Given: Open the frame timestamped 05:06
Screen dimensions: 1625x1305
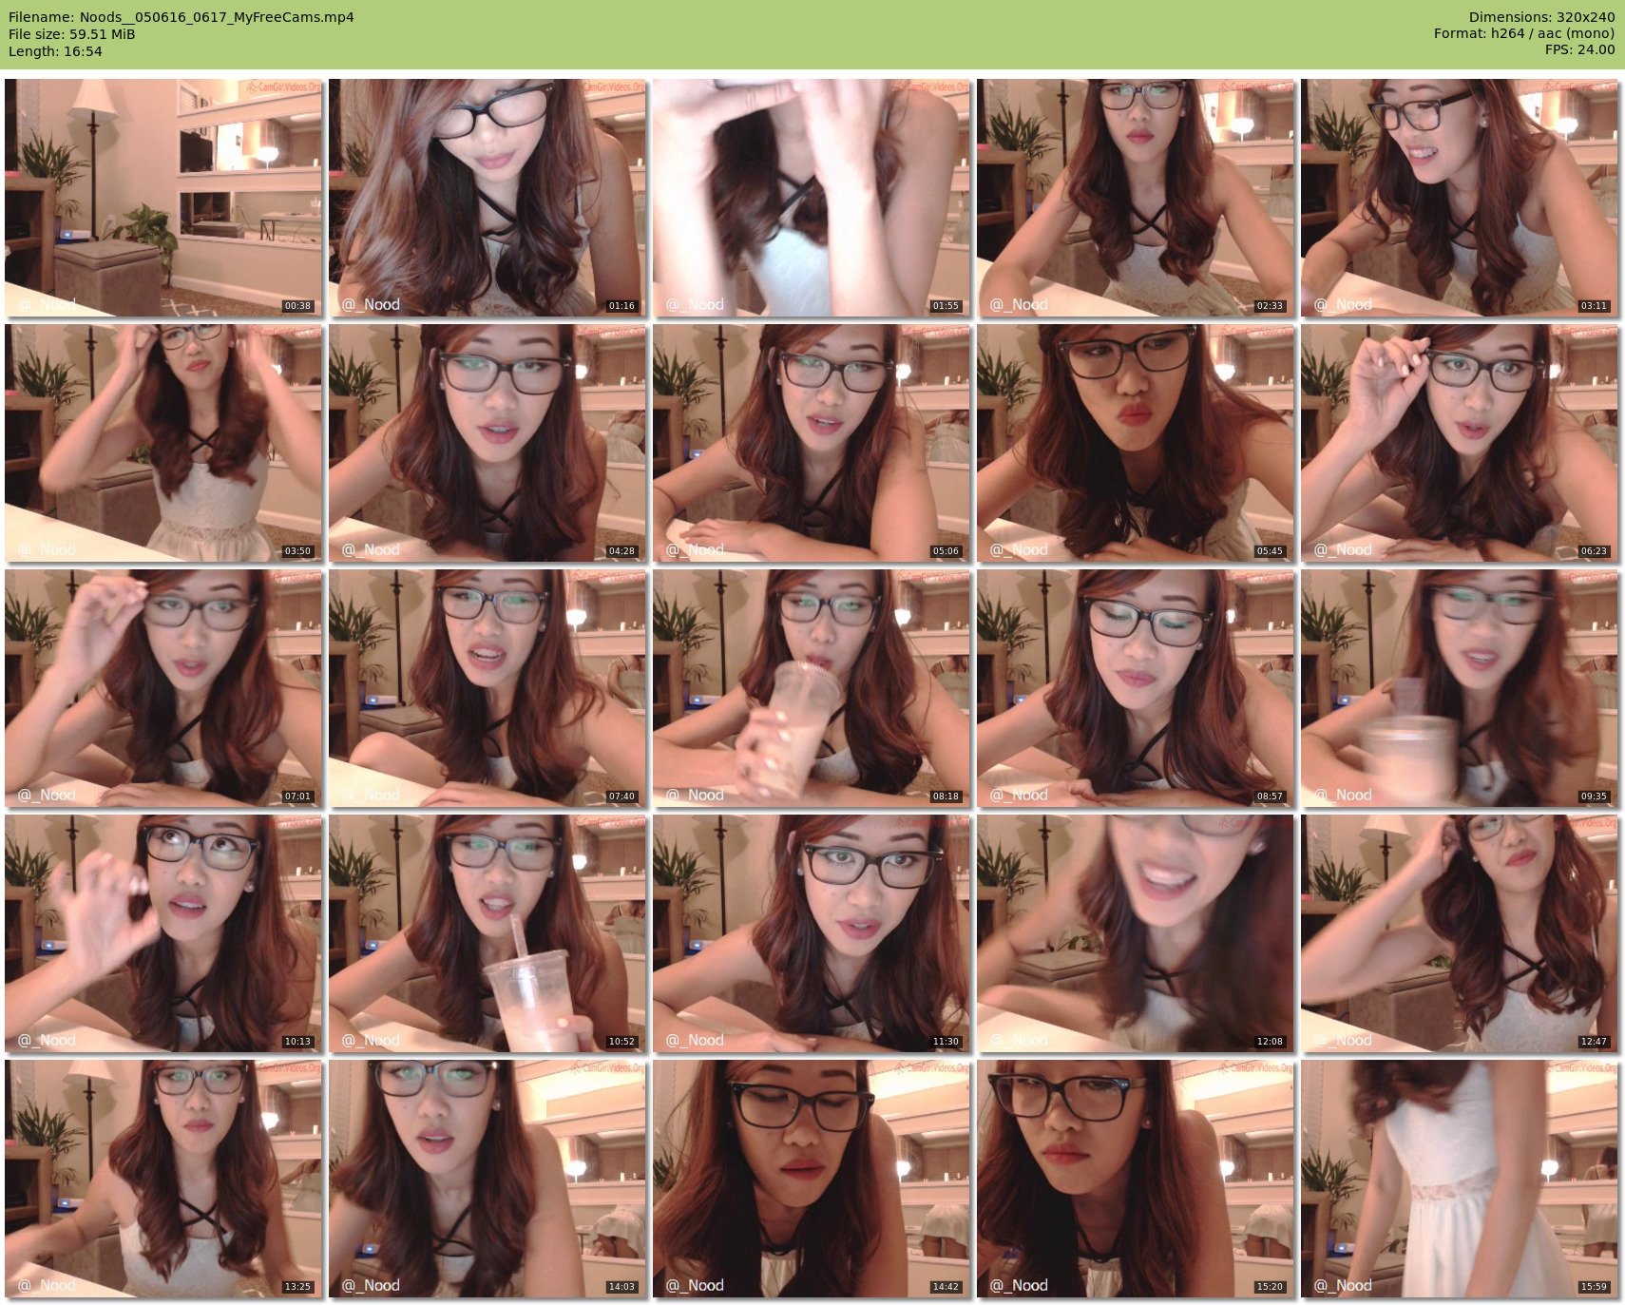Looking at the screenshot, I should [812, 443].
